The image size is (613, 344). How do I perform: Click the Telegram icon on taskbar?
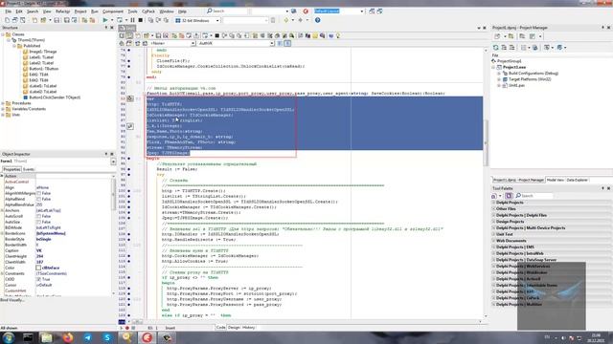pos(87,337)
